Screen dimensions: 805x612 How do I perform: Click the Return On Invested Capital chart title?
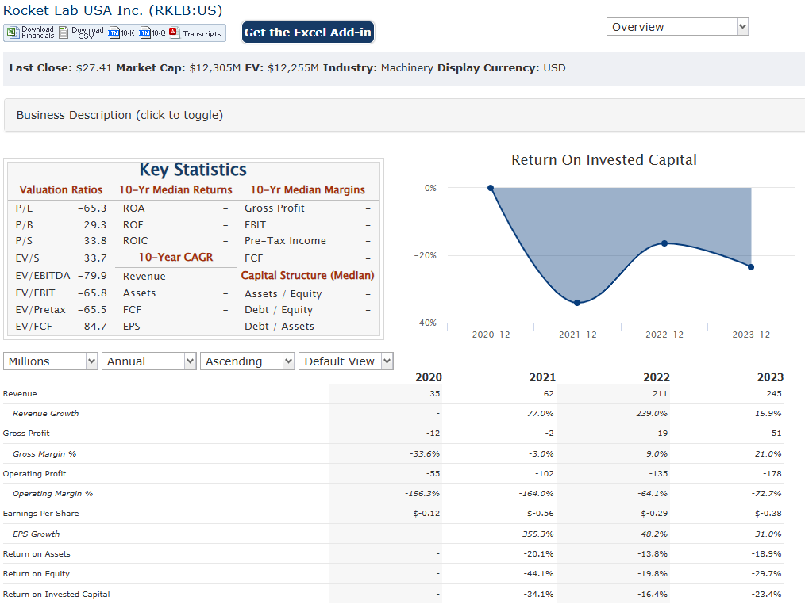click(603, 160)
